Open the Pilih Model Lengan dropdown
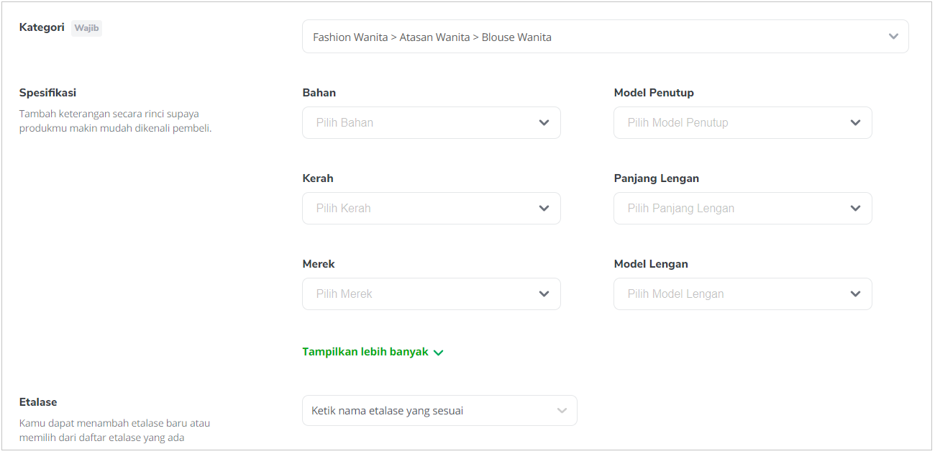 pos(743,294)
